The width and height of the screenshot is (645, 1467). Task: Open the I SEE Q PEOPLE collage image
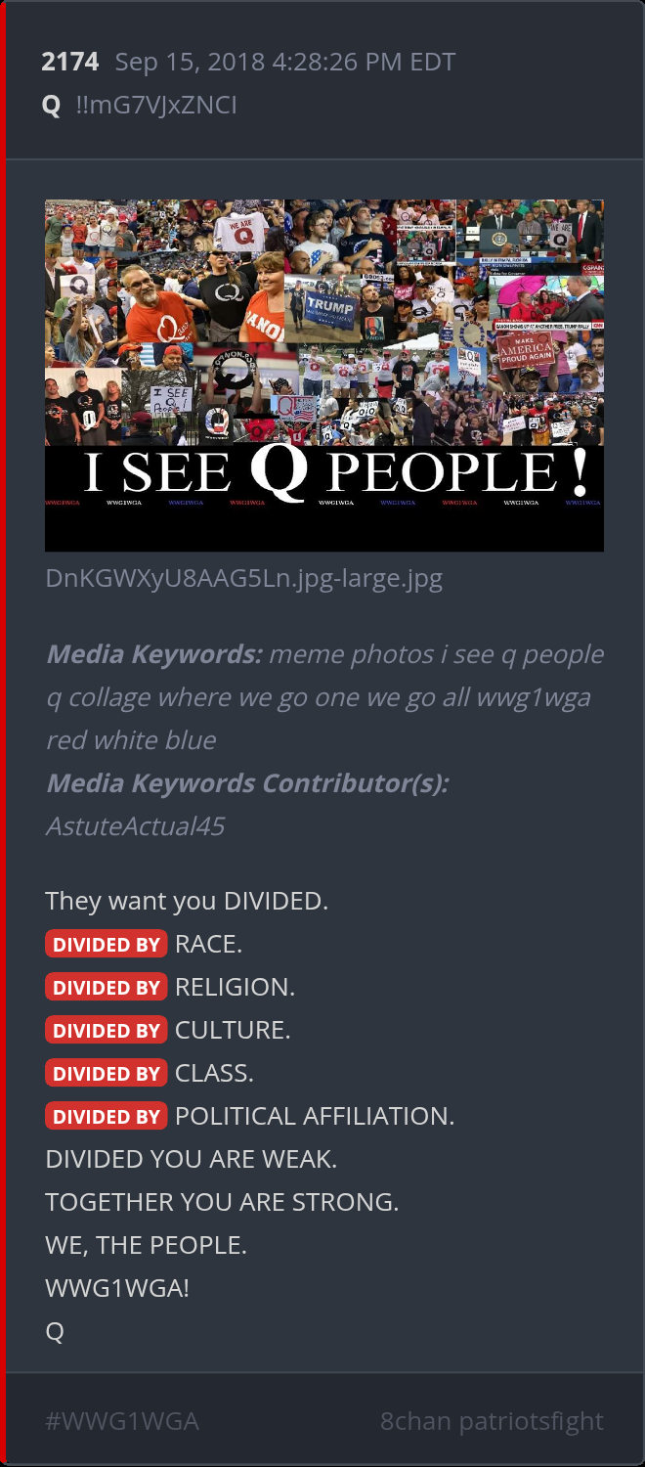tap(324, 376)
